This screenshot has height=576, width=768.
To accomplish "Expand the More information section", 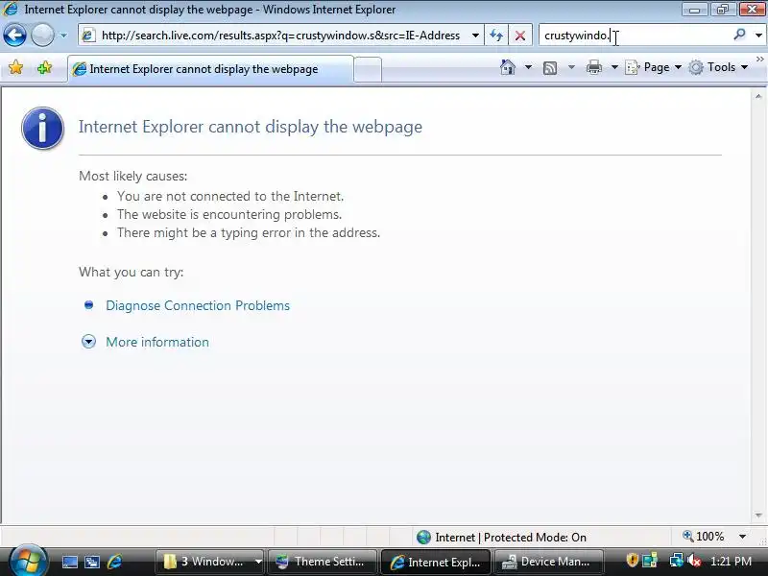I will pos(157,342).
